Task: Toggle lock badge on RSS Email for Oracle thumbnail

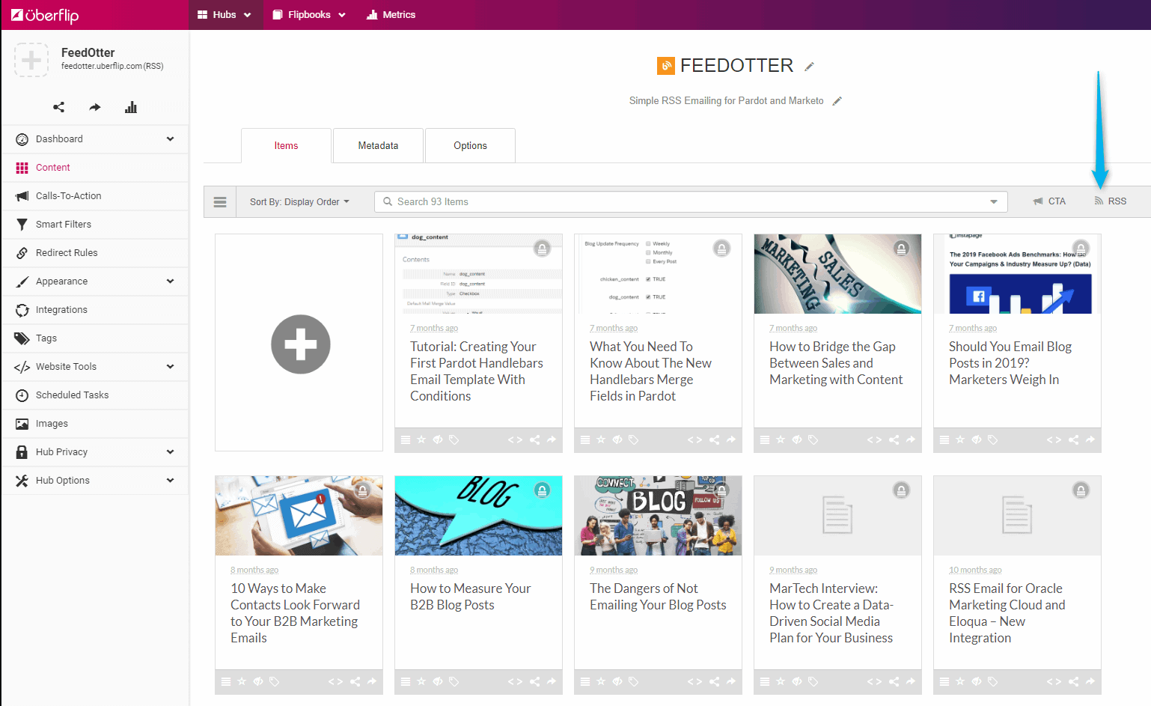Action: [1081, 490]
